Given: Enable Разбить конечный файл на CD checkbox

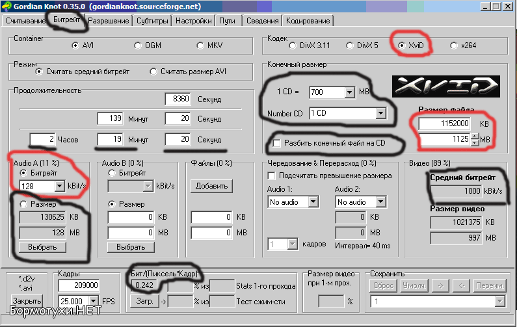Looking at the screenshot, I should tap(276, 143).
